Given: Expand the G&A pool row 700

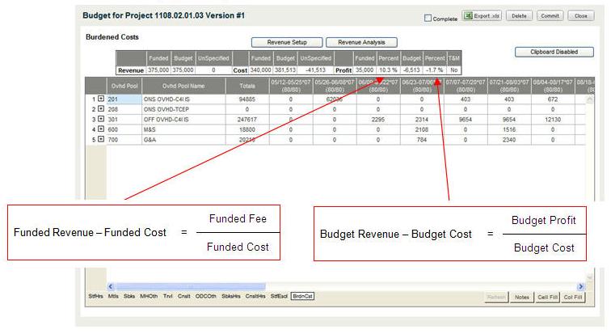Looking at the screenshot, I should pyautogui.click(x=100, y=140).
